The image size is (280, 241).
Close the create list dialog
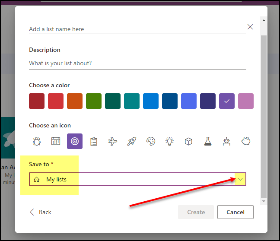tap(250, 27)
